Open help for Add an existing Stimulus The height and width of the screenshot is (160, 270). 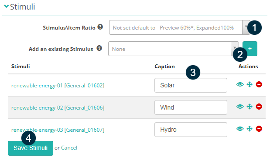(99, 48)
